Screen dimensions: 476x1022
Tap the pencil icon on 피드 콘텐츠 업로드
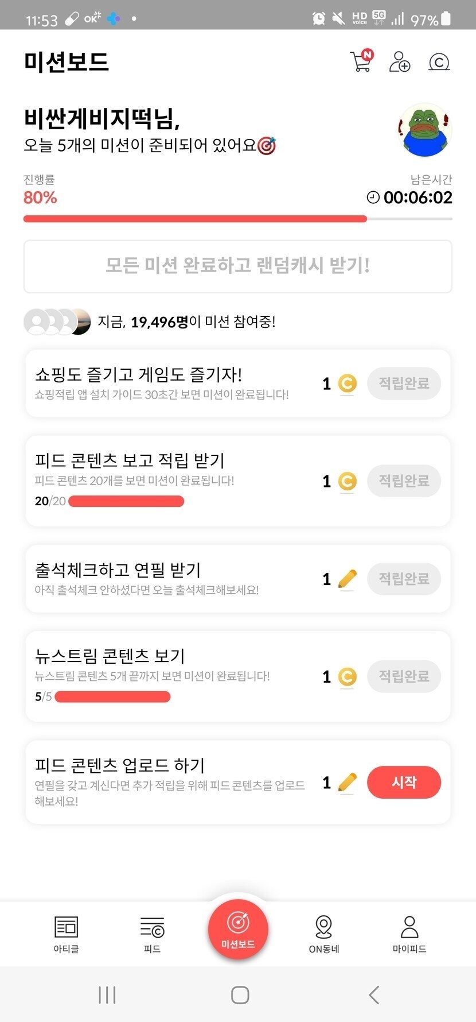[348, 783]
